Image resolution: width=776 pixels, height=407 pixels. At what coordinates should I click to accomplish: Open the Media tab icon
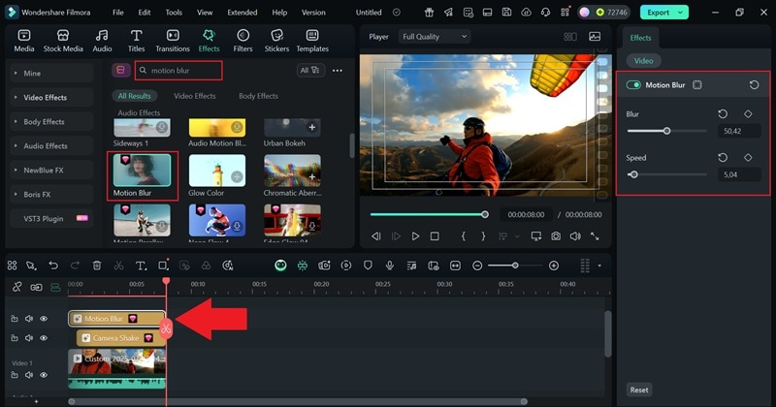(23, 41)
